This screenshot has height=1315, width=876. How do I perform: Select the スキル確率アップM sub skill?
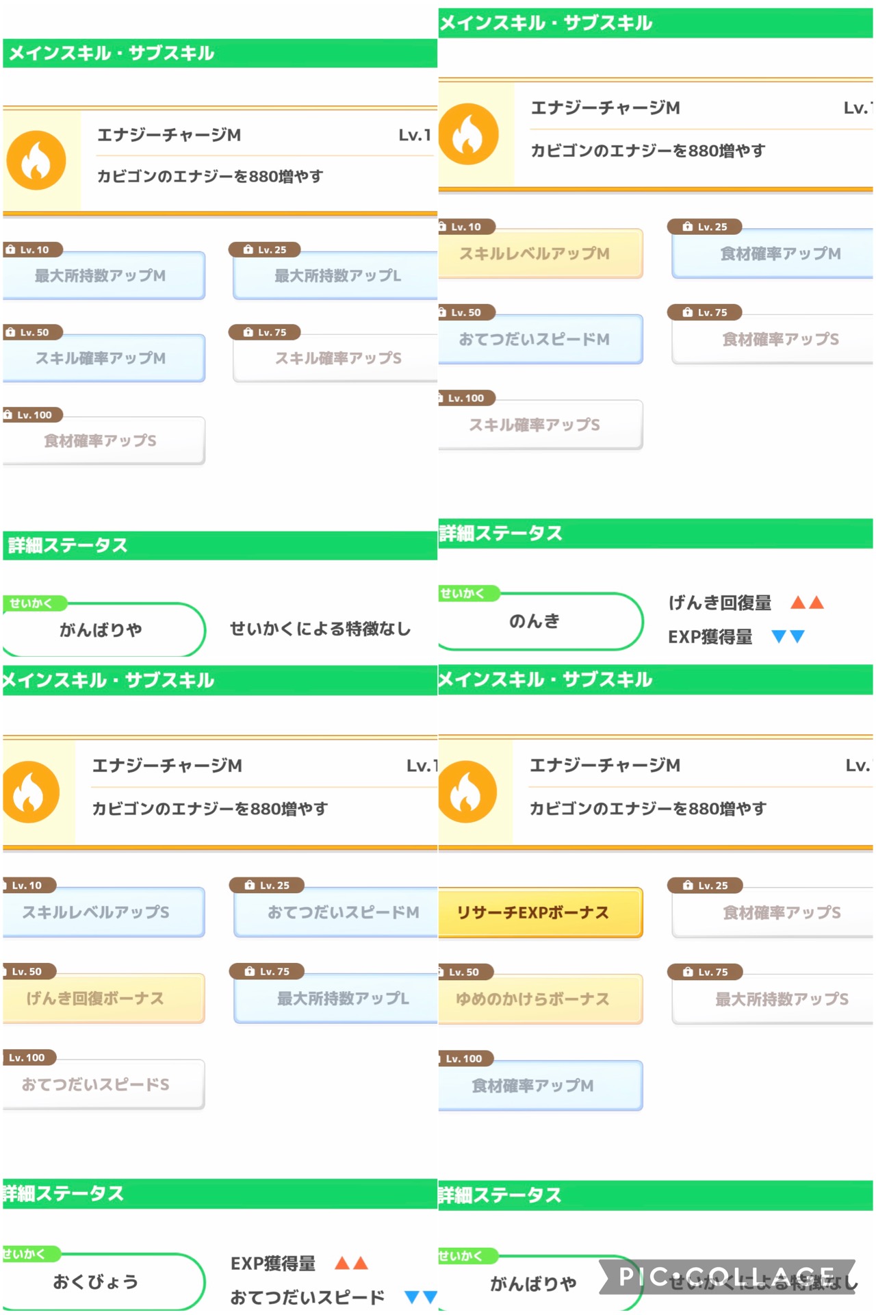coord(103,358)
